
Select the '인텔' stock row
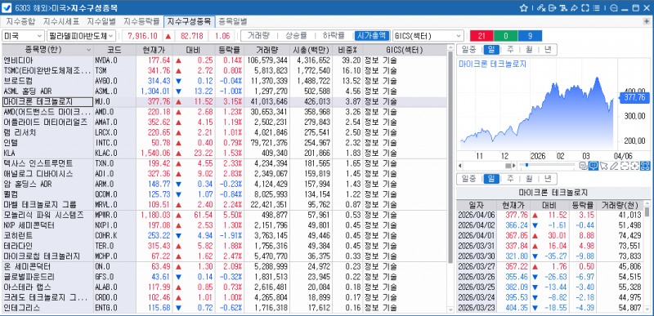(x=224, y=143)
